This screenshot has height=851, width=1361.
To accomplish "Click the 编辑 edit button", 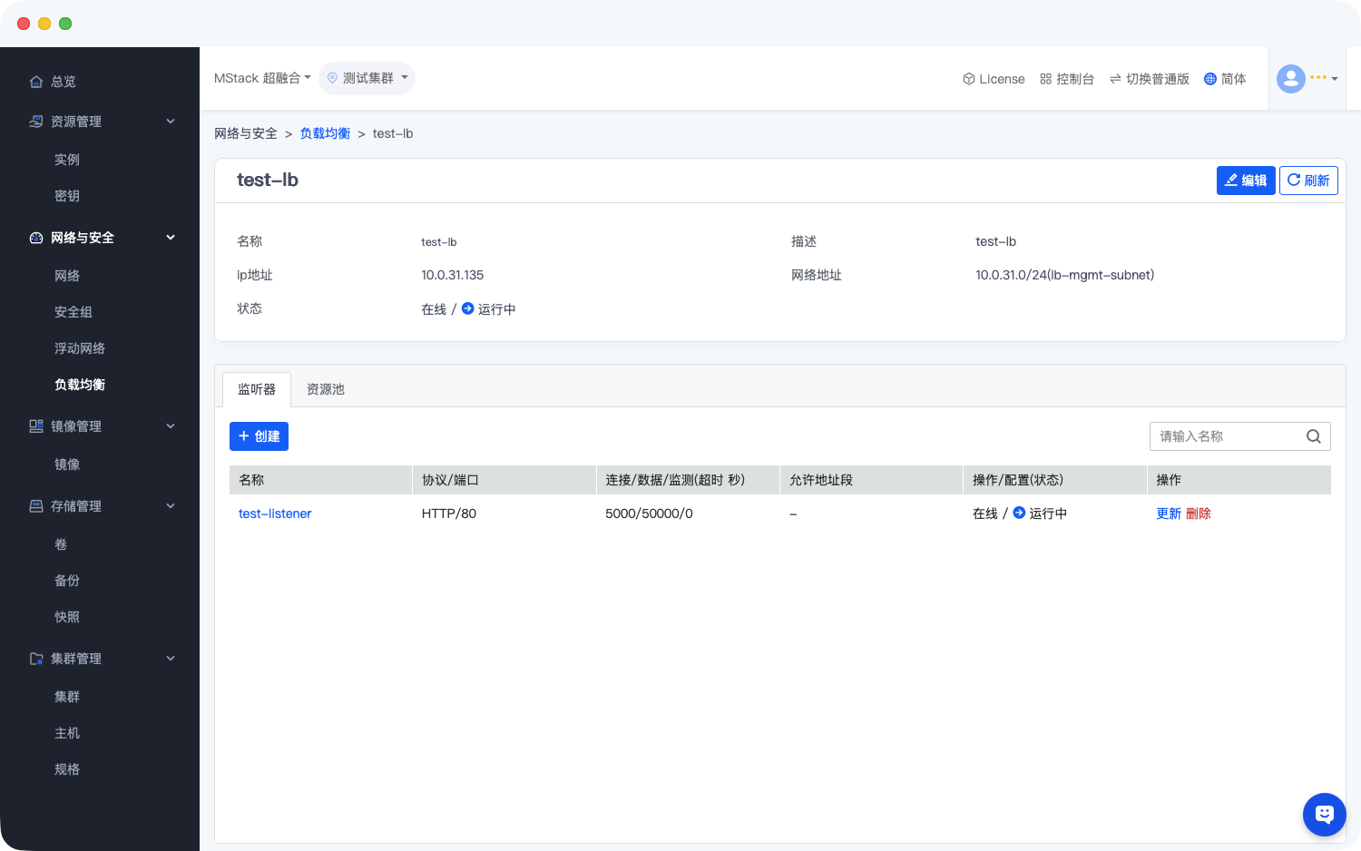I will (1245, 181).
